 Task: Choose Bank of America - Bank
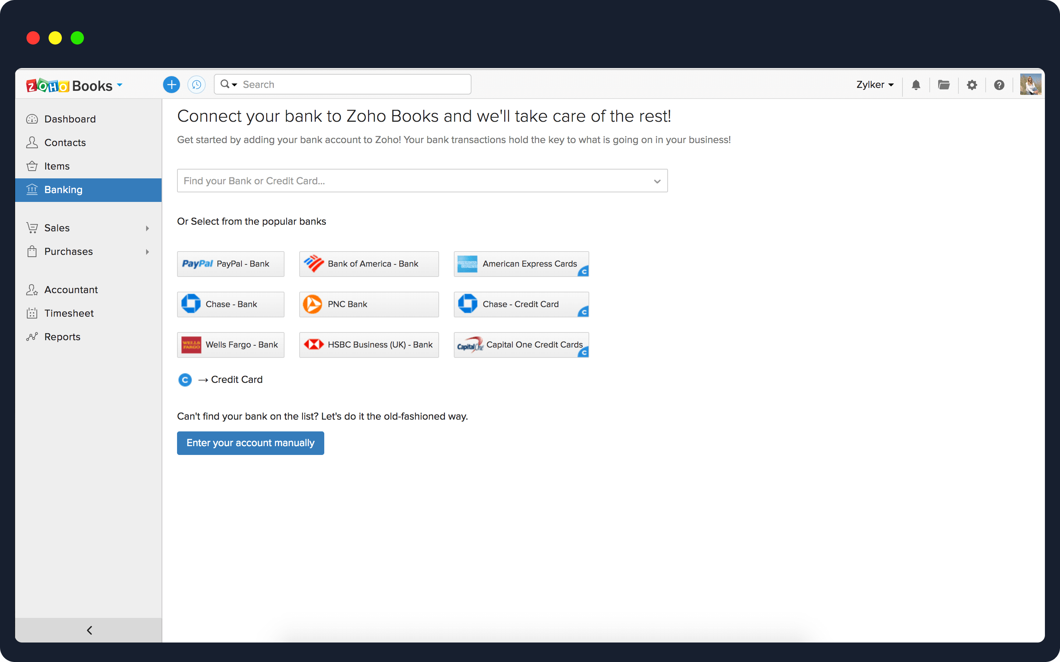point(368,264)
